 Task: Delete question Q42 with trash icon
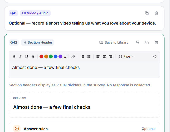coord(156,43)
